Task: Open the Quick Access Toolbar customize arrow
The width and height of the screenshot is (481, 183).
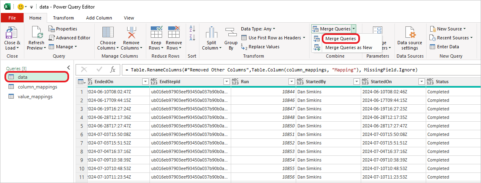Action: click(31, 7)
